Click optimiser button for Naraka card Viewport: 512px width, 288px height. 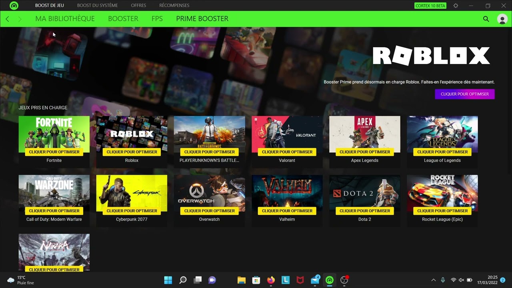click(x=54, y=269)
